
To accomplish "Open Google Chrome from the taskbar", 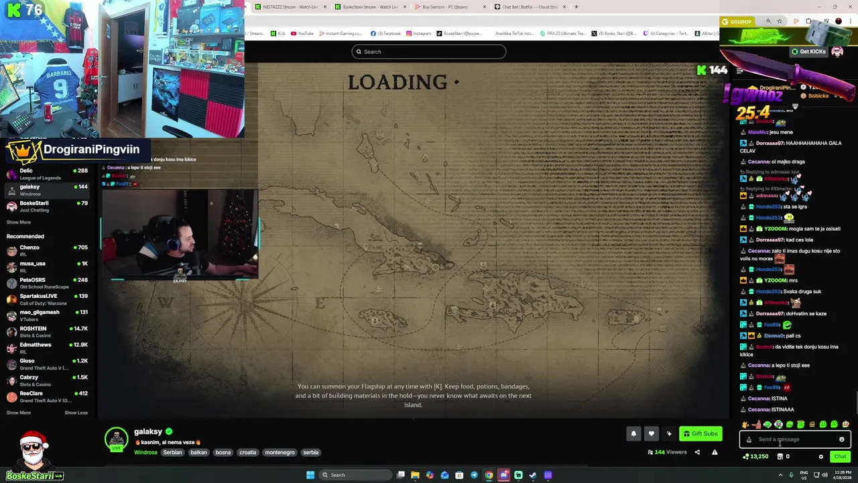I will [x=489, y=475].
